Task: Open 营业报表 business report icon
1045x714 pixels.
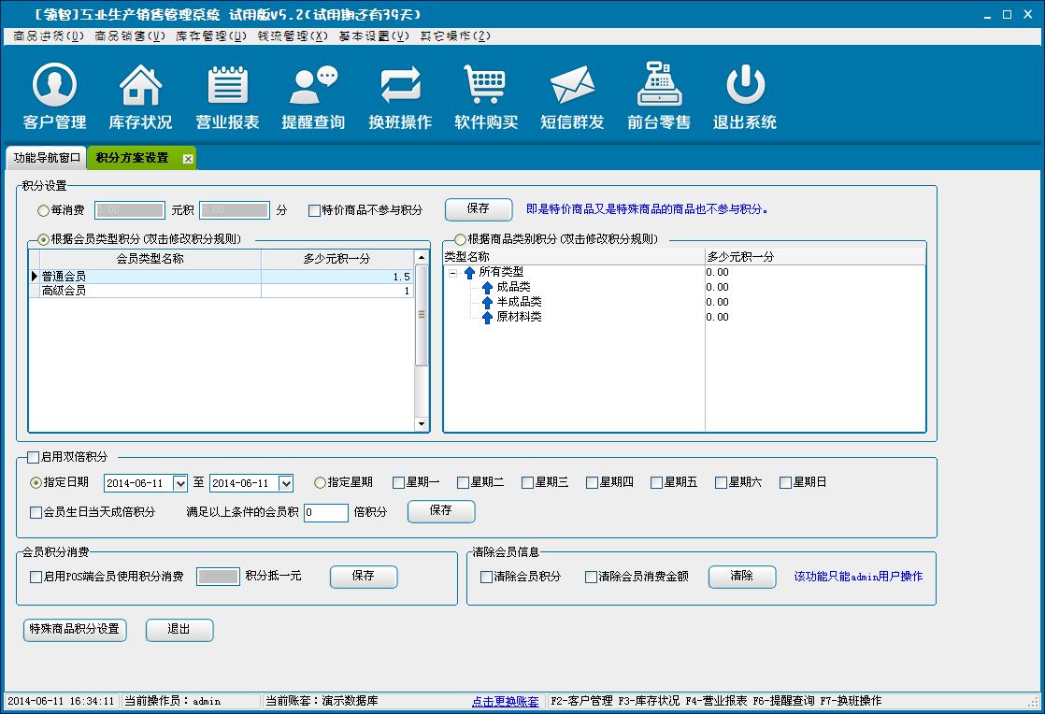Action: [227, 87]
